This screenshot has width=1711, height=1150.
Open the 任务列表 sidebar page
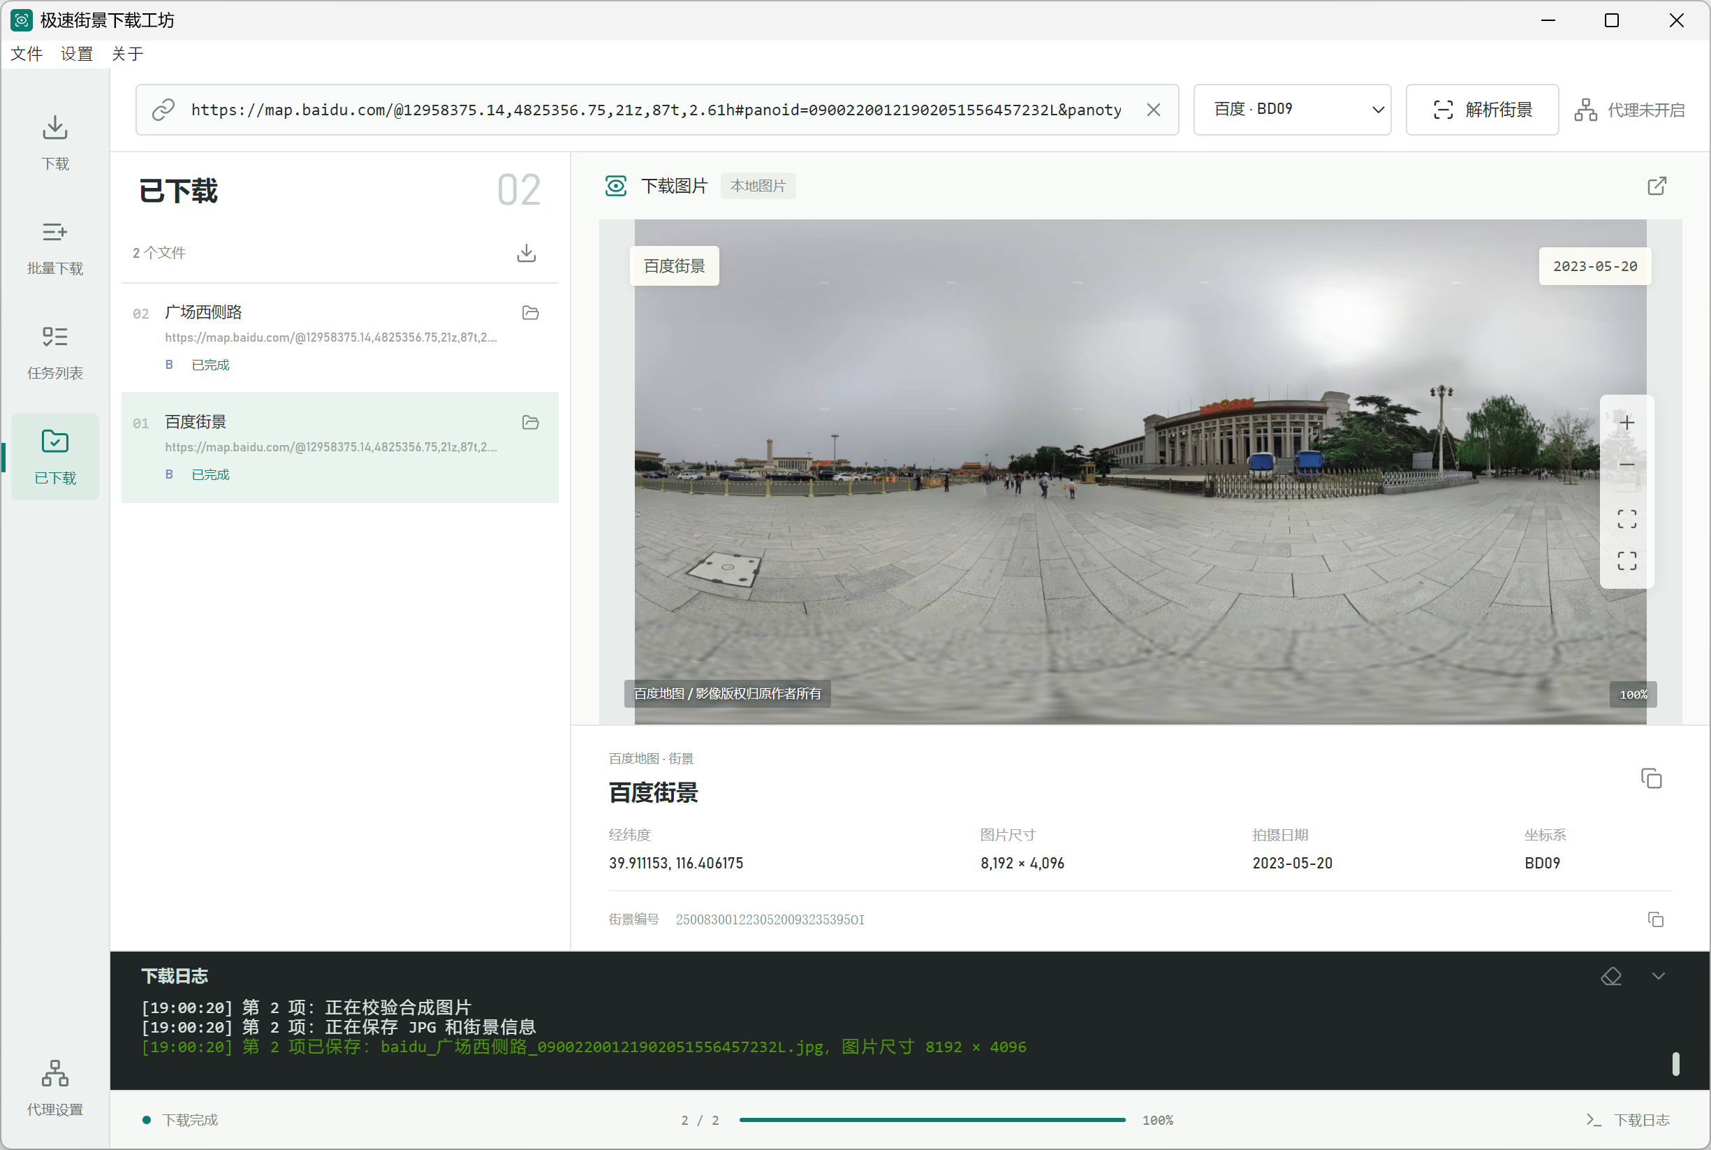[x=55, y=352]
